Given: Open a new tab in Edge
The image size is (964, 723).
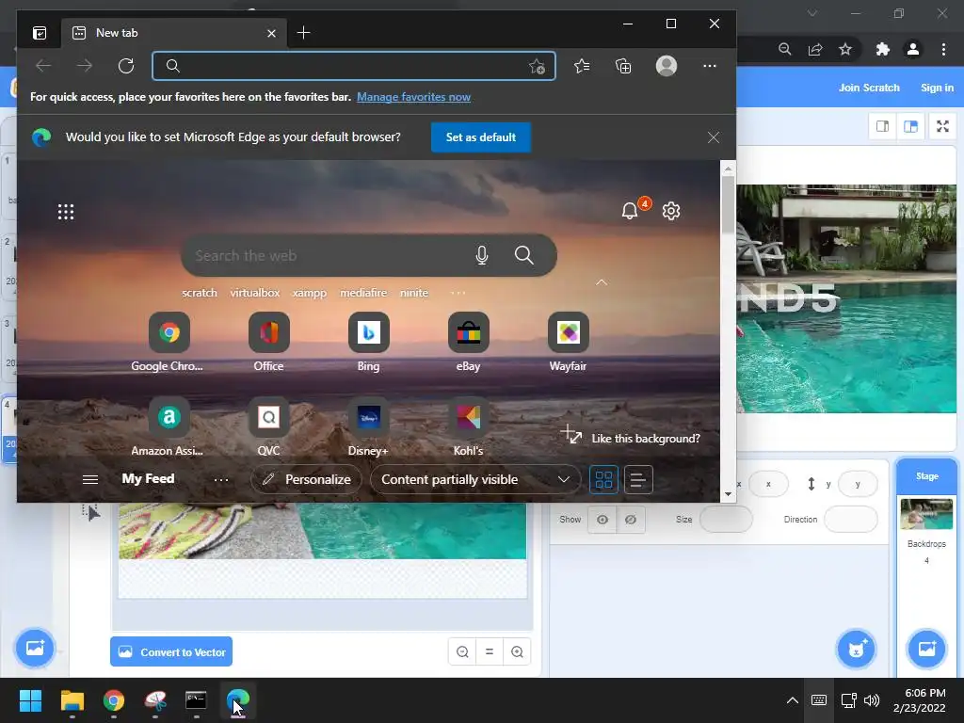Looking at the screenshot, I should (303, 33).
